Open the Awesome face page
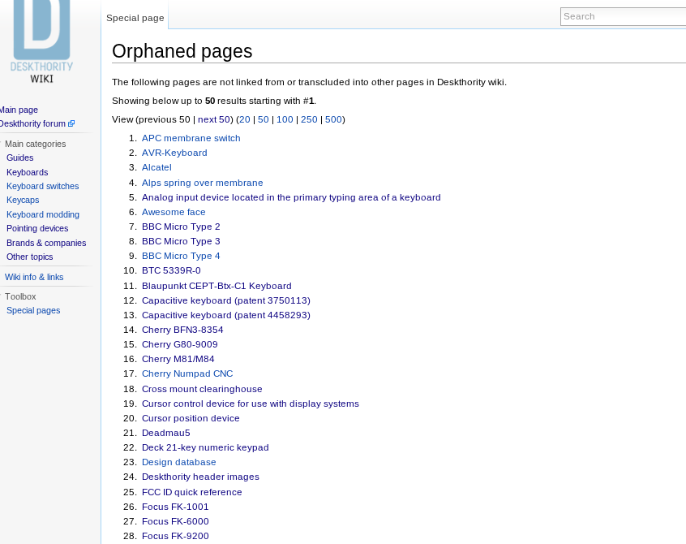Viewport: 686px width, 544px height. click(174, 212)
